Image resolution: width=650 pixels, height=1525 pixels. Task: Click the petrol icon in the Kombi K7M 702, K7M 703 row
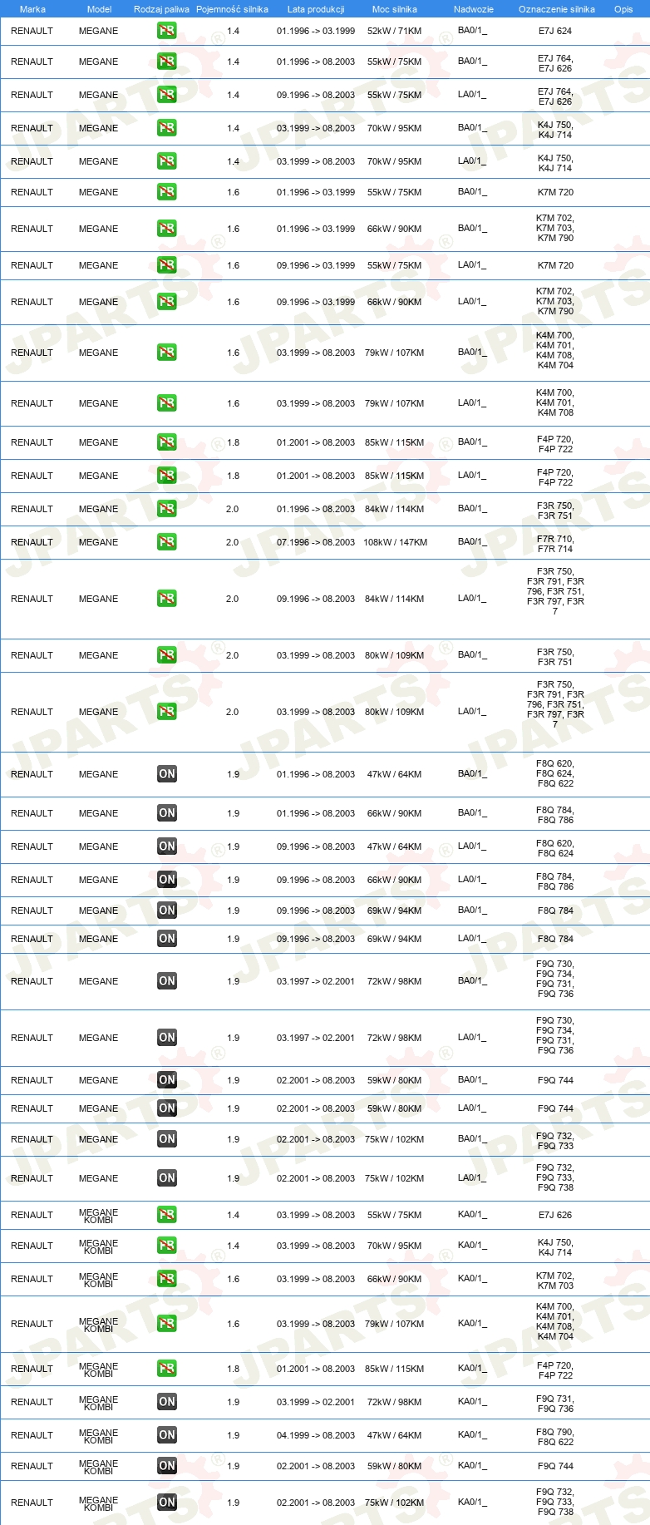166,1279
